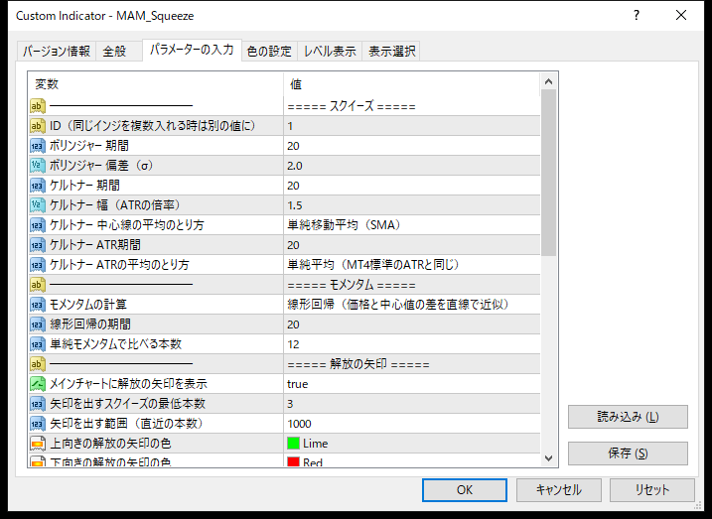712x519 pixels.
Task: Click the scrollbar down arrow
Action: (x=548, y=458)
